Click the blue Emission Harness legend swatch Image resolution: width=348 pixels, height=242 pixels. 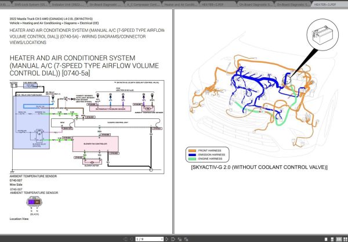192,155
